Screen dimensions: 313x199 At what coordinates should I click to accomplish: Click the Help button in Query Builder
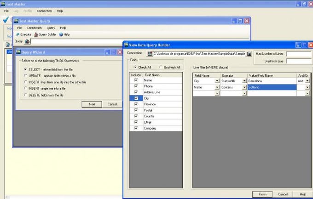[x=302, y=194]
